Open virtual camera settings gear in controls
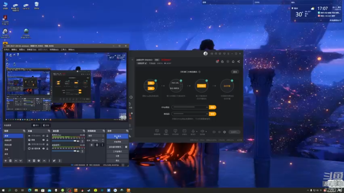 (x=126, y=147)
